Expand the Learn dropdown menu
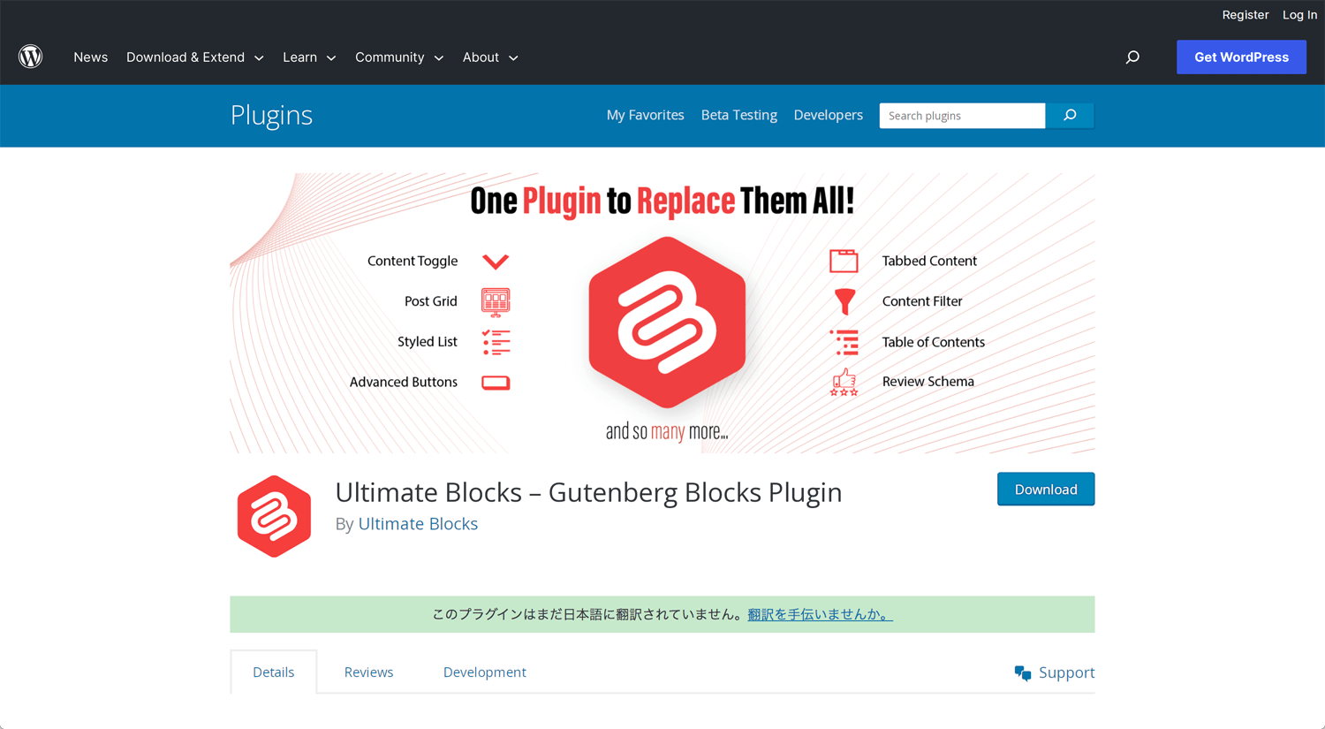This screenshot has height=729, width=1325. tap(309, 57)
